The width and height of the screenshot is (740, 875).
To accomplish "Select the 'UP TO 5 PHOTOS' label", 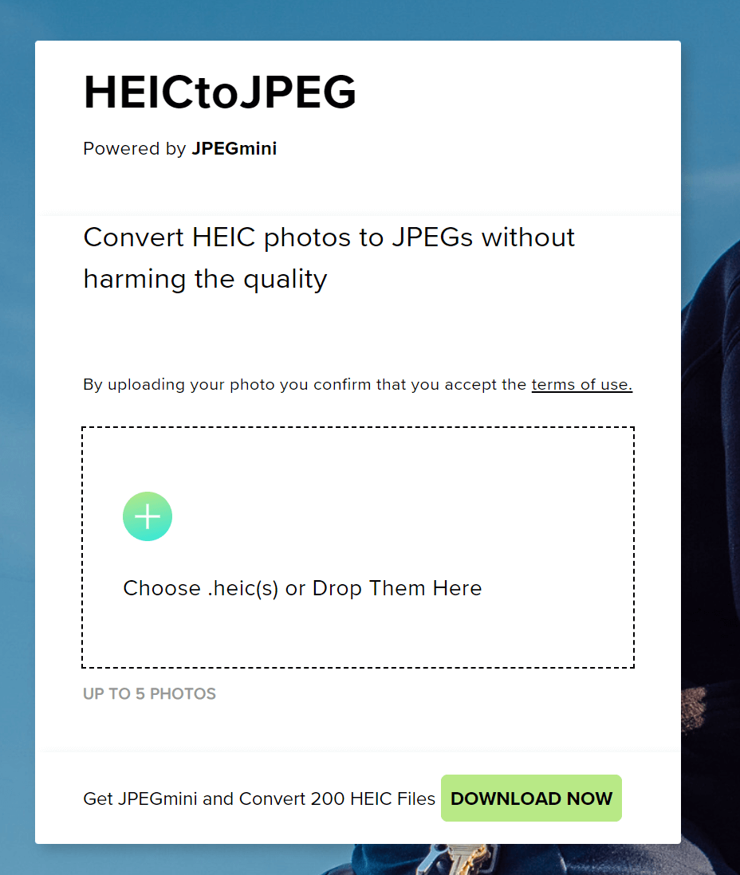I will [x=148, y=693].
